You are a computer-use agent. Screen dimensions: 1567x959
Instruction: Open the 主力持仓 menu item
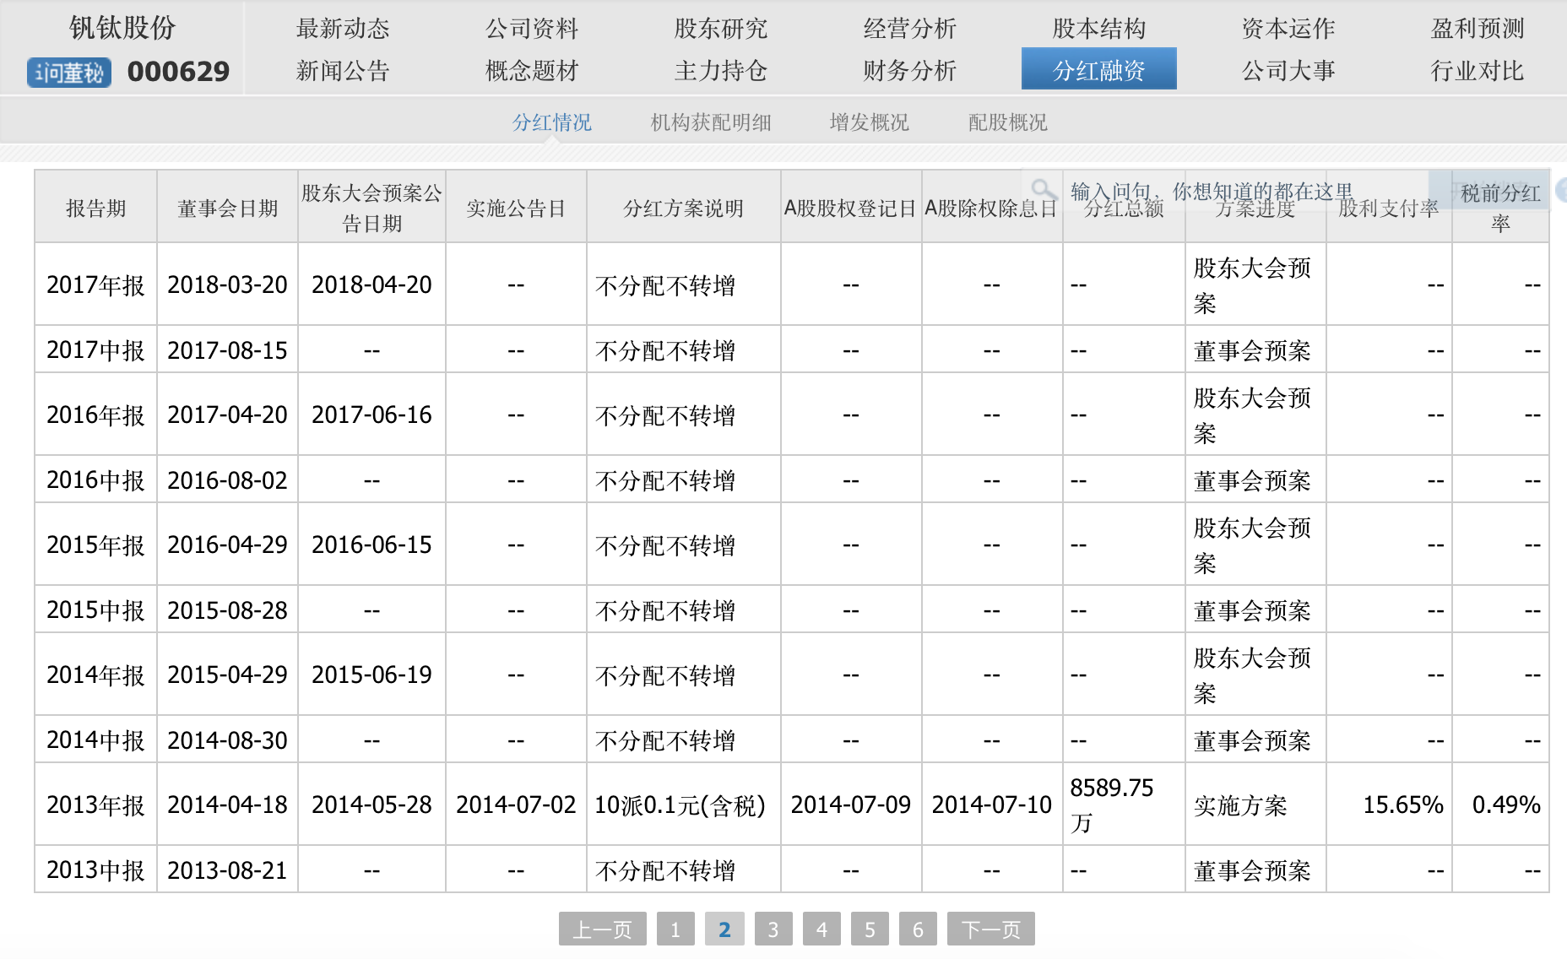721,71
